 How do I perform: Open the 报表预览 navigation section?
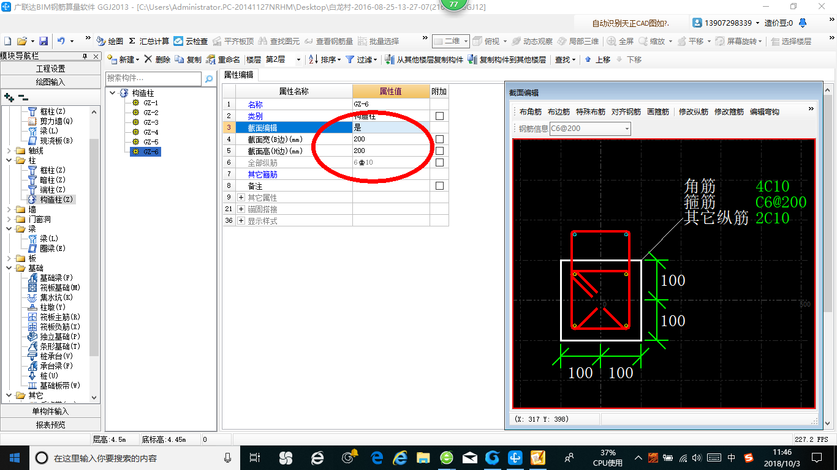[x=50, y=424]
